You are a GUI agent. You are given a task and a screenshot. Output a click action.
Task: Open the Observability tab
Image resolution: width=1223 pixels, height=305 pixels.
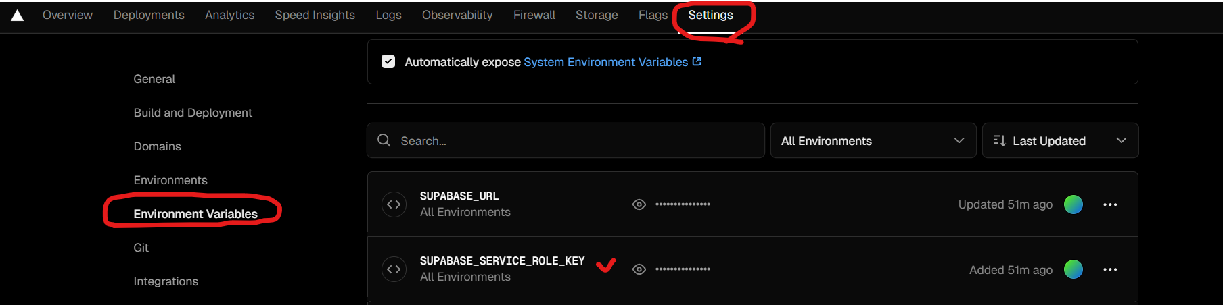[x=457, y=15]
